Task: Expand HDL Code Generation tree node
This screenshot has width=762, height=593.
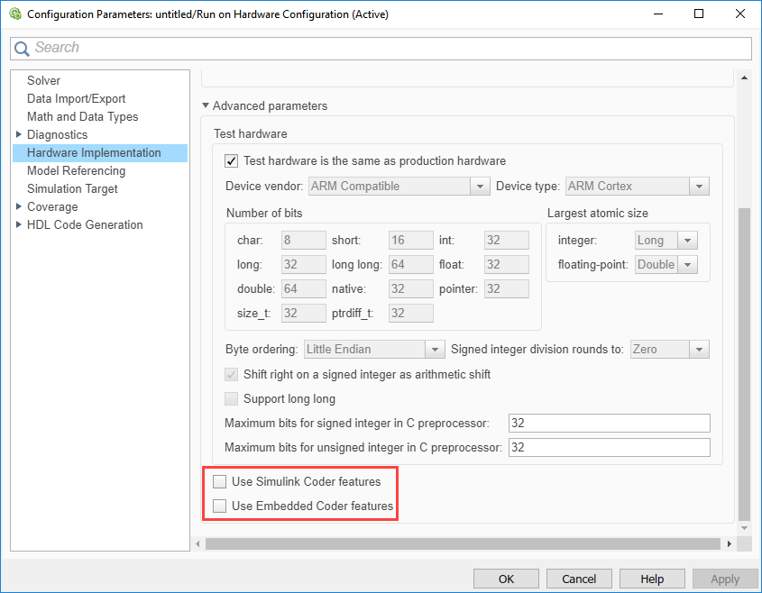Action: tap(19, 224)
